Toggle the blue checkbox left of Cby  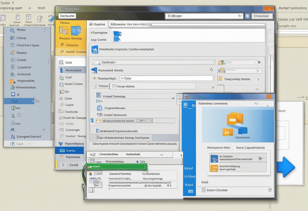coord(138,162)
